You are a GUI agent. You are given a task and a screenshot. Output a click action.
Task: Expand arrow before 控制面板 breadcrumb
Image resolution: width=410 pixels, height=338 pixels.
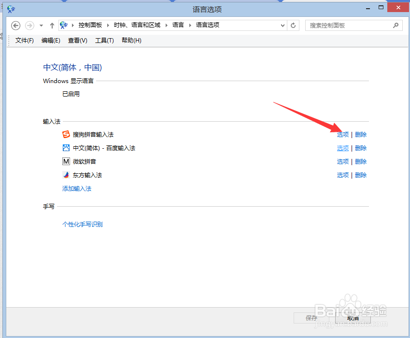(x=73, y=26)
